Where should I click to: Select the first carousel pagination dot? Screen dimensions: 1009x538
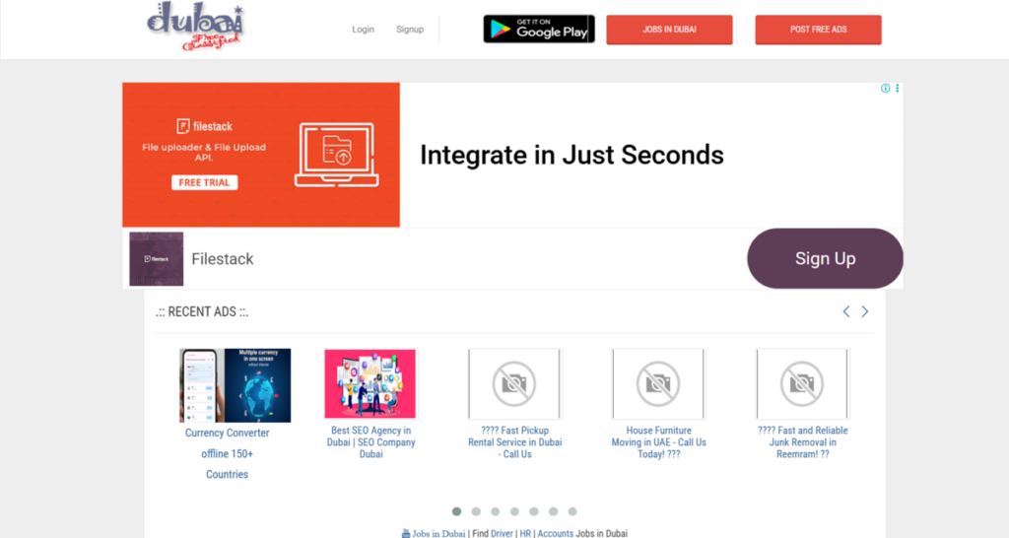click(x=457, y=511)
